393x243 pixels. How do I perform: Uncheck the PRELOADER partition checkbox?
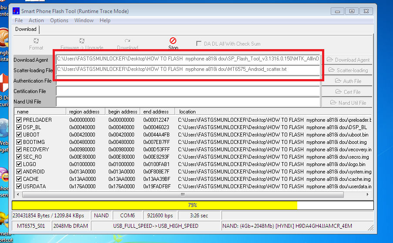pyautogui.click(x=19, y=120)
